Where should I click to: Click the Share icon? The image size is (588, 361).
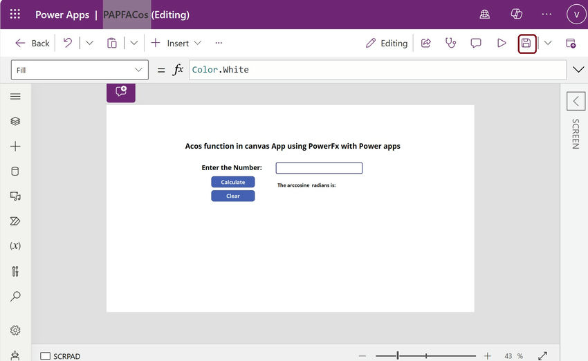[426, 43]
